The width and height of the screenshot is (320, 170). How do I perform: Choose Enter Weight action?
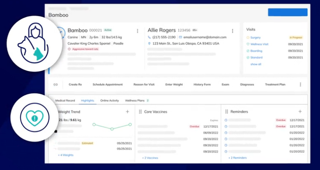click(174, 84)
